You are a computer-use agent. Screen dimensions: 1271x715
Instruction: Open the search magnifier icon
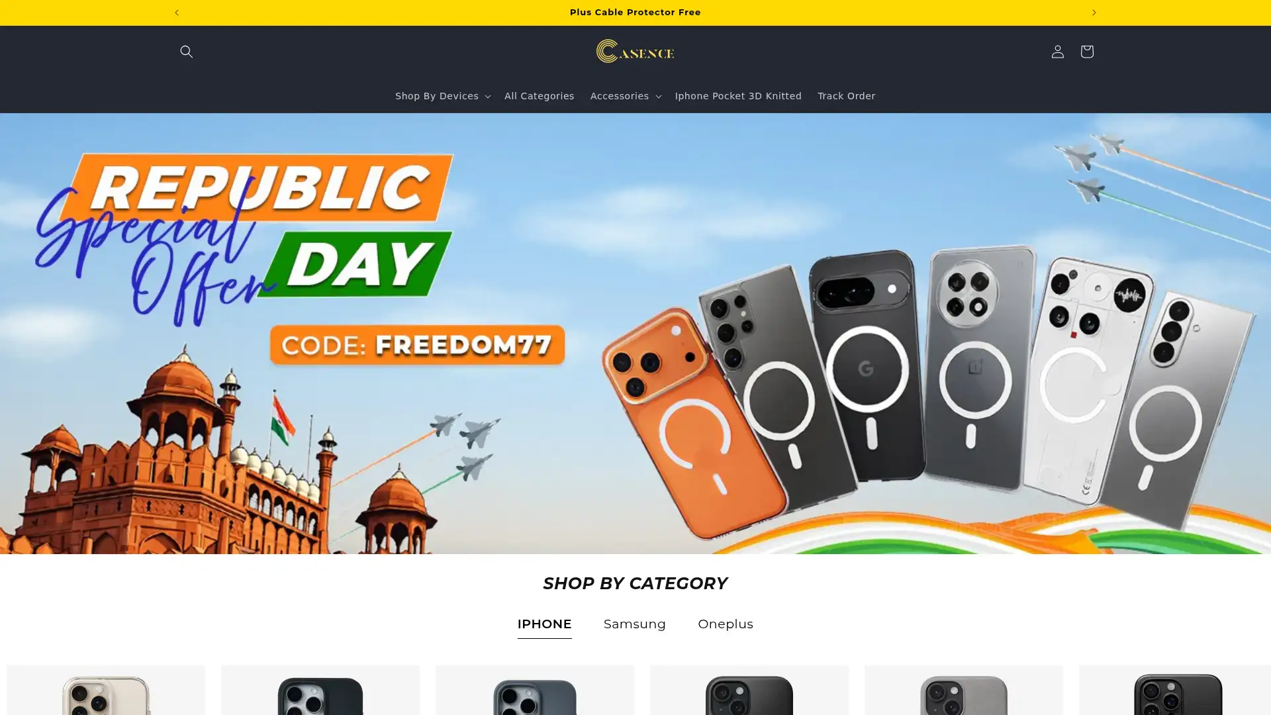(x=186, y=52)
